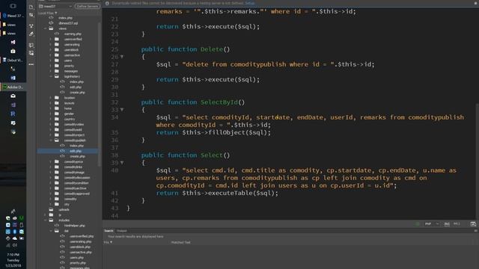
Task: Collapse the comoditypublish folder
Action: [51, 140]
